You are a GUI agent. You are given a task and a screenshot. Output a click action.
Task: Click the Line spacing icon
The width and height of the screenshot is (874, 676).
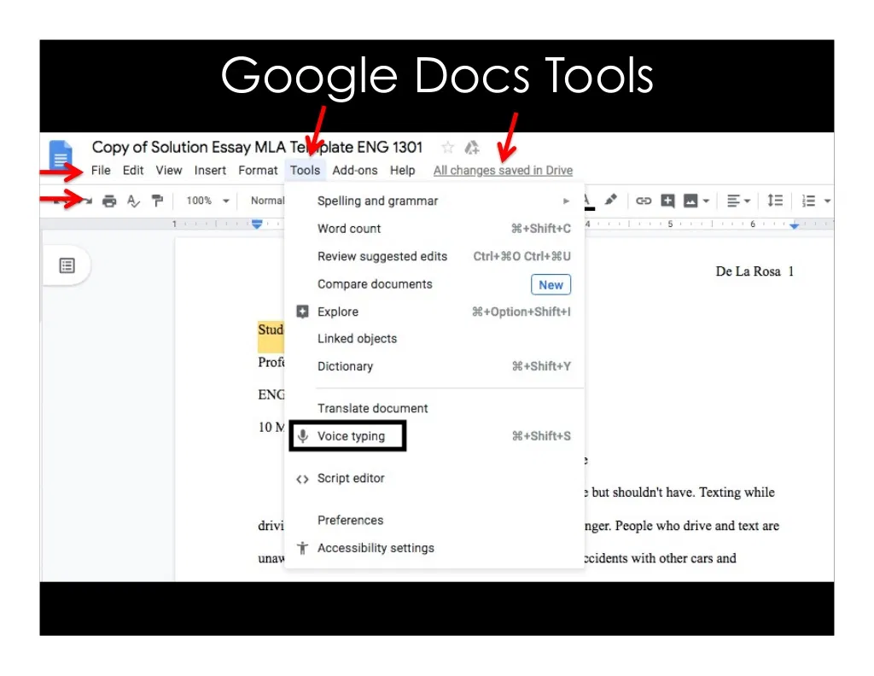coord(775,201)
